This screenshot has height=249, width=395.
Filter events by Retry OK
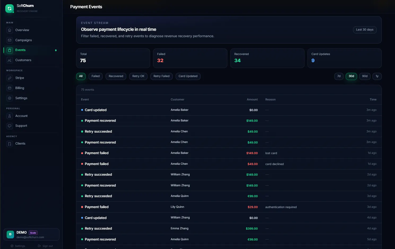tap(138, 76)
